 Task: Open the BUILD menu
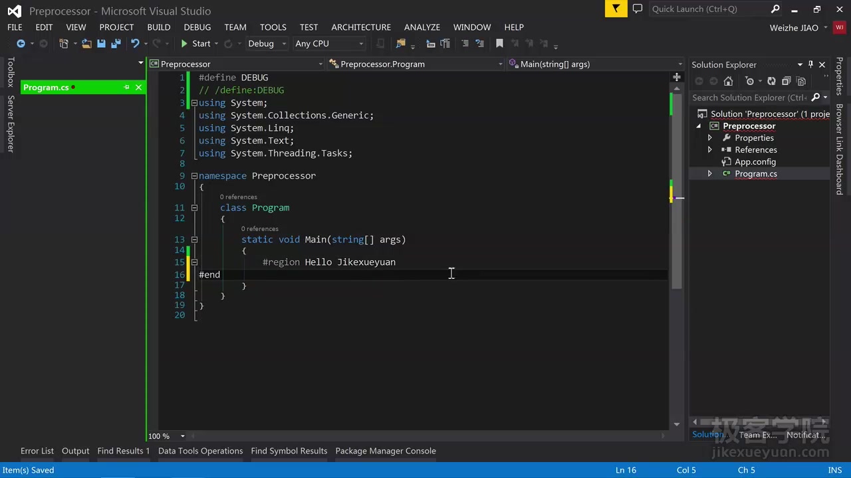pyautogui.click(x=159, y=27)
